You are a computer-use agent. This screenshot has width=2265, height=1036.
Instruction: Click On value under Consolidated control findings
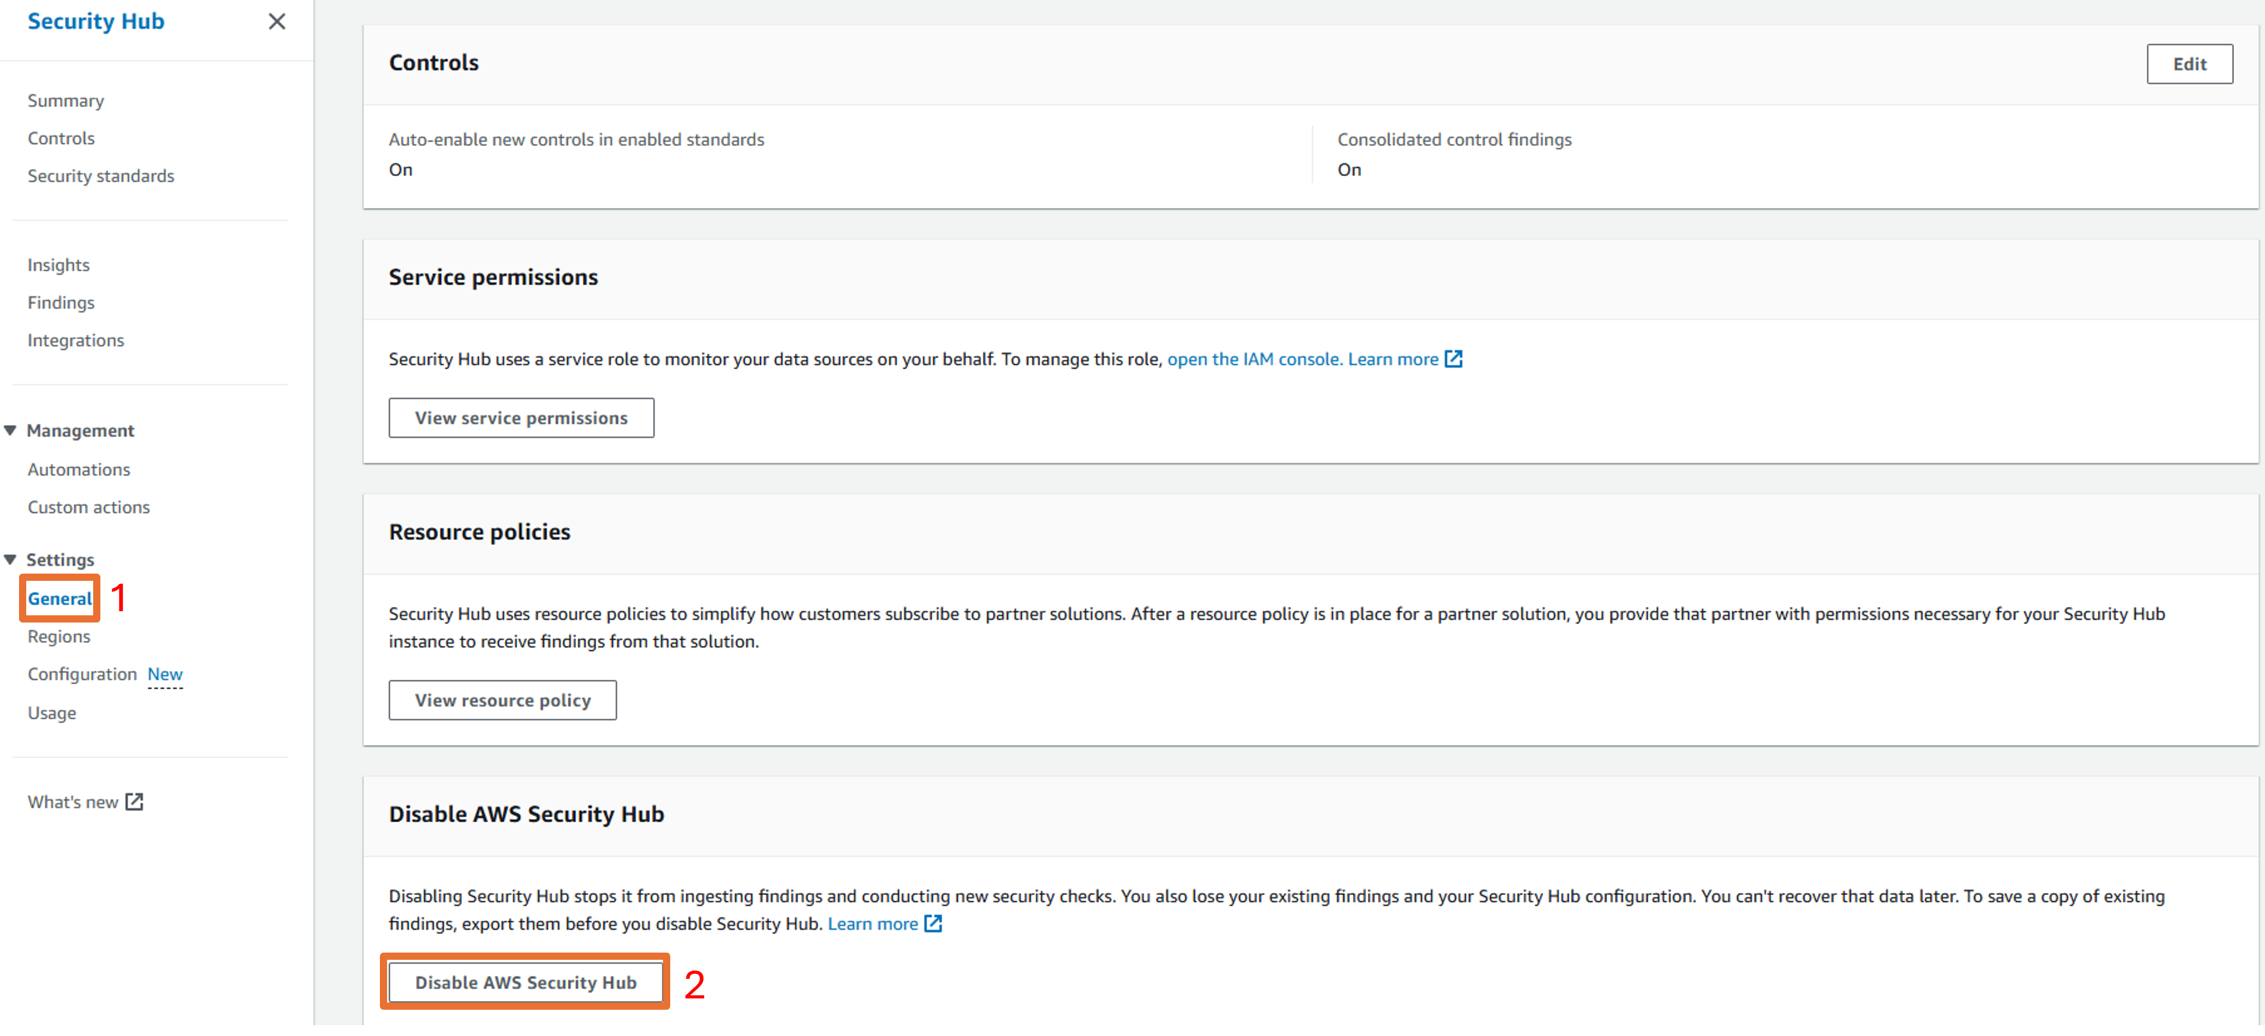coord(1350,170)
